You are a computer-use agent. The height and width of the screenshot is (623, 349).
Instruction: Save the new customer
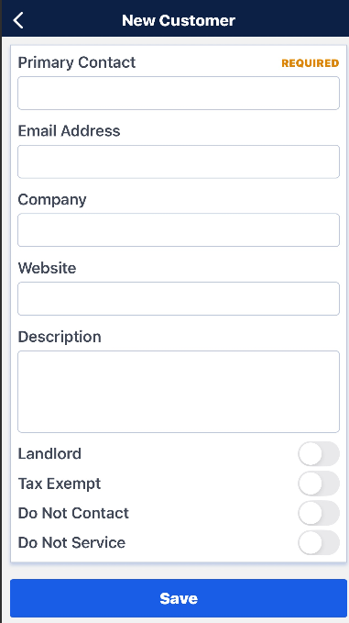pos(179,598)
